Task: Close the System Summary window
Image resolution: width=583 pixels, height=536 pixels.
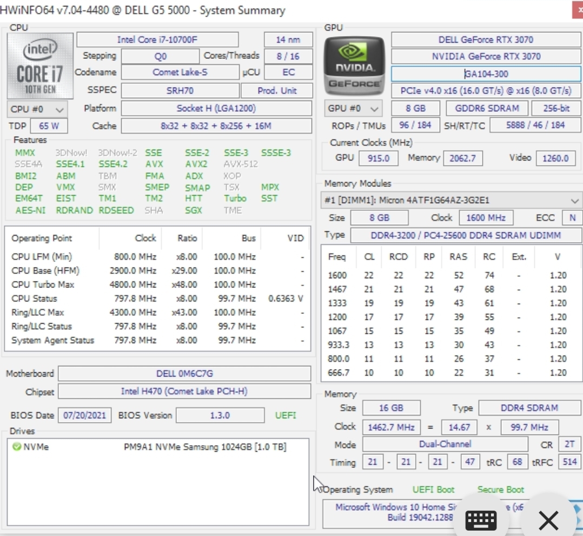Action: (x=578, y=10)
